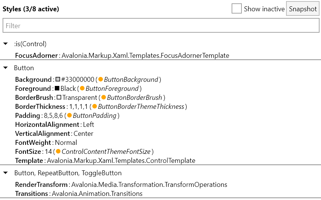Collapse the :is(Control) style section
The height and width of the screenshot is (200, 321).
[6, 44]
